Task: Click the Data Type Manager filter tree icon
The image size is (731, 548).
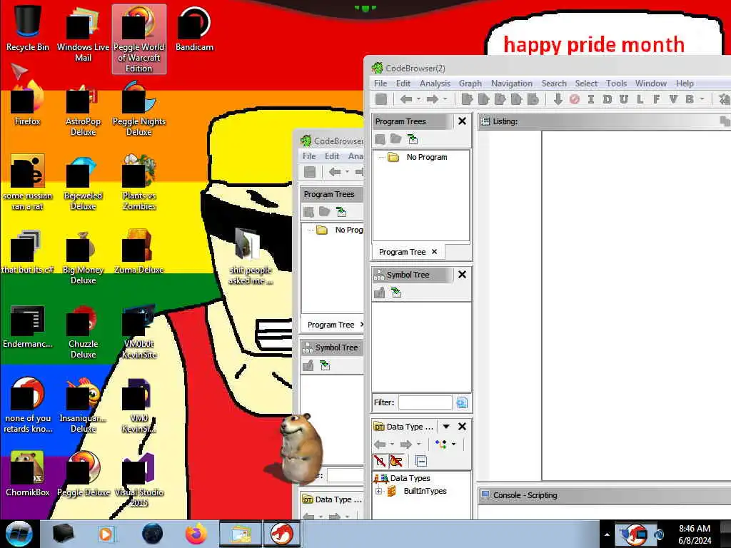Action: [440, 444]
